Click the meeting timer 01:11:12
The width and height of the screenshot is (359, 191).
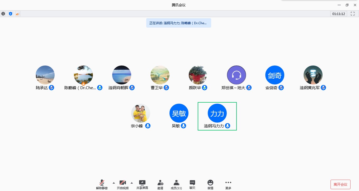click(338, 14)
